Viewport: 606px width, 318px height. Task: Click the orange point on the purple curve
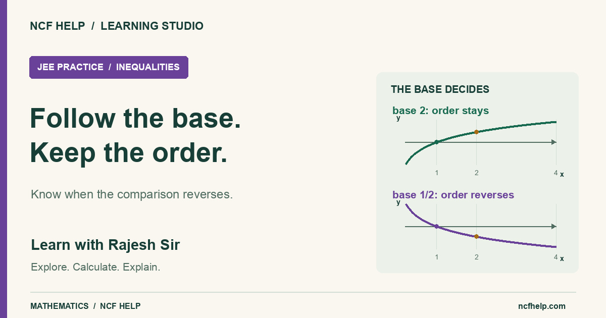(x=476, y=236)
